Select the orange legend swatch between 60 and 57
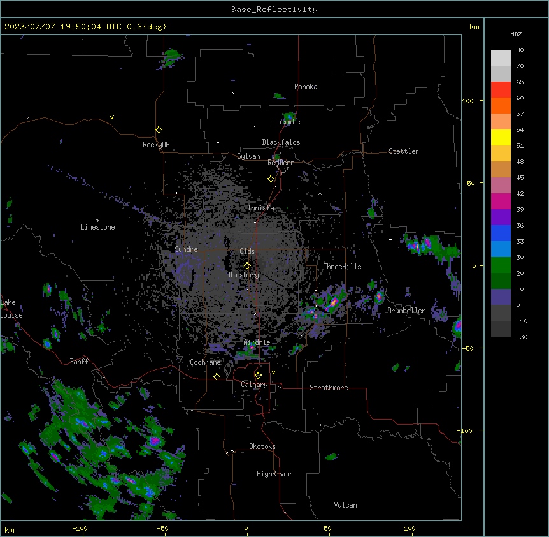This screenshot has height=537, width=549. point(501,105)
